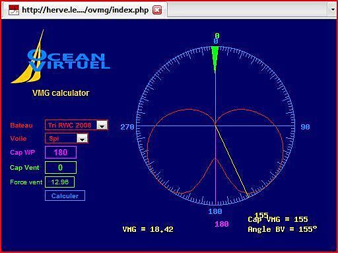Click the Voile label

tap(18, 139)
